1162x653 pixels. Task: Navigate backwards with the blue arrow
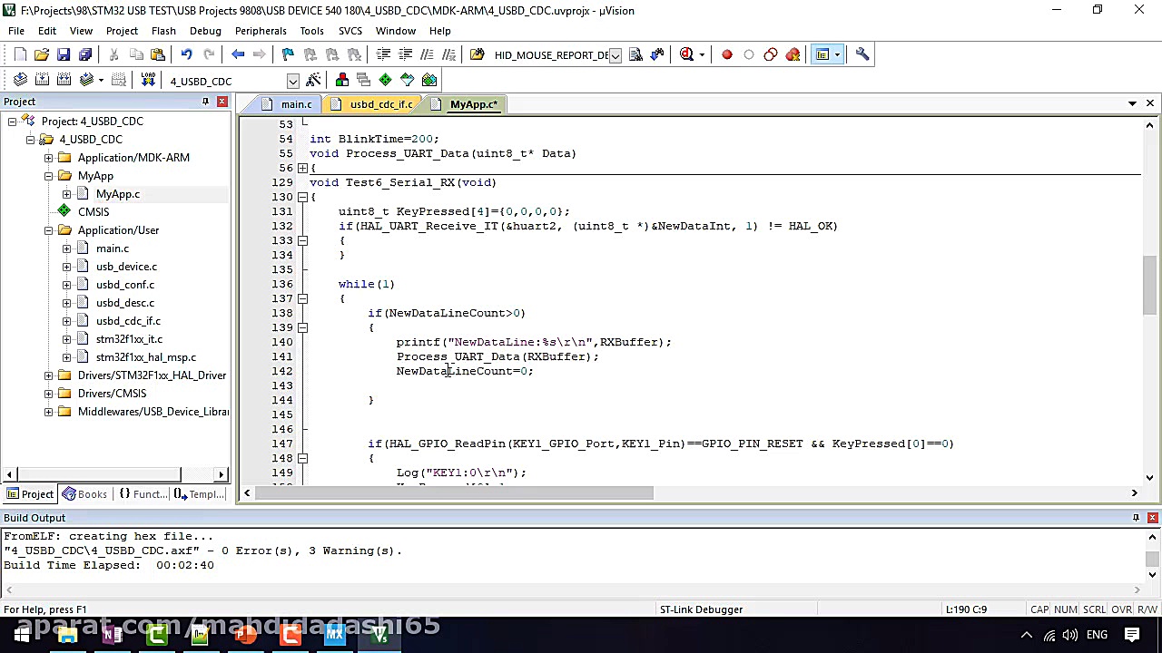pyautogui.click(x=238, y=55)
